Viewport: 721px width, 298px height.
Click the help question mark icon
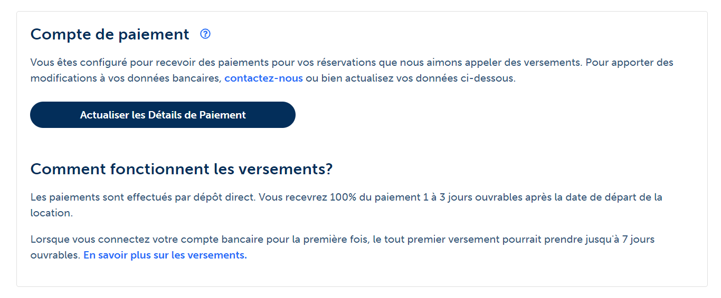click(205, 34)
